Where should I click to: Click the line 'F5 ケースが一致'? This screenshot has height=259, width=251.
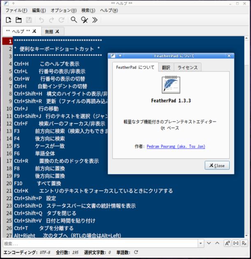39,146
